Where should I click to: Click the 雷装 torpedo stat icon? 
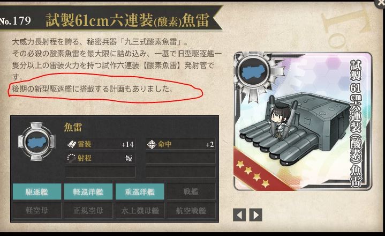coord(72,144)
